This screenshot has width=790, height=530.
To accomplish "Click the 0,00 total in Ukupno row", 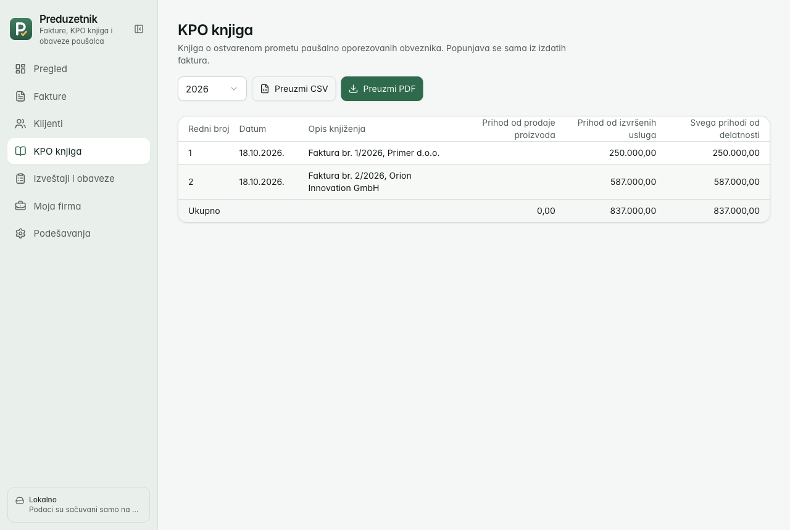I will pyautogui.click(x=546, y=211).
